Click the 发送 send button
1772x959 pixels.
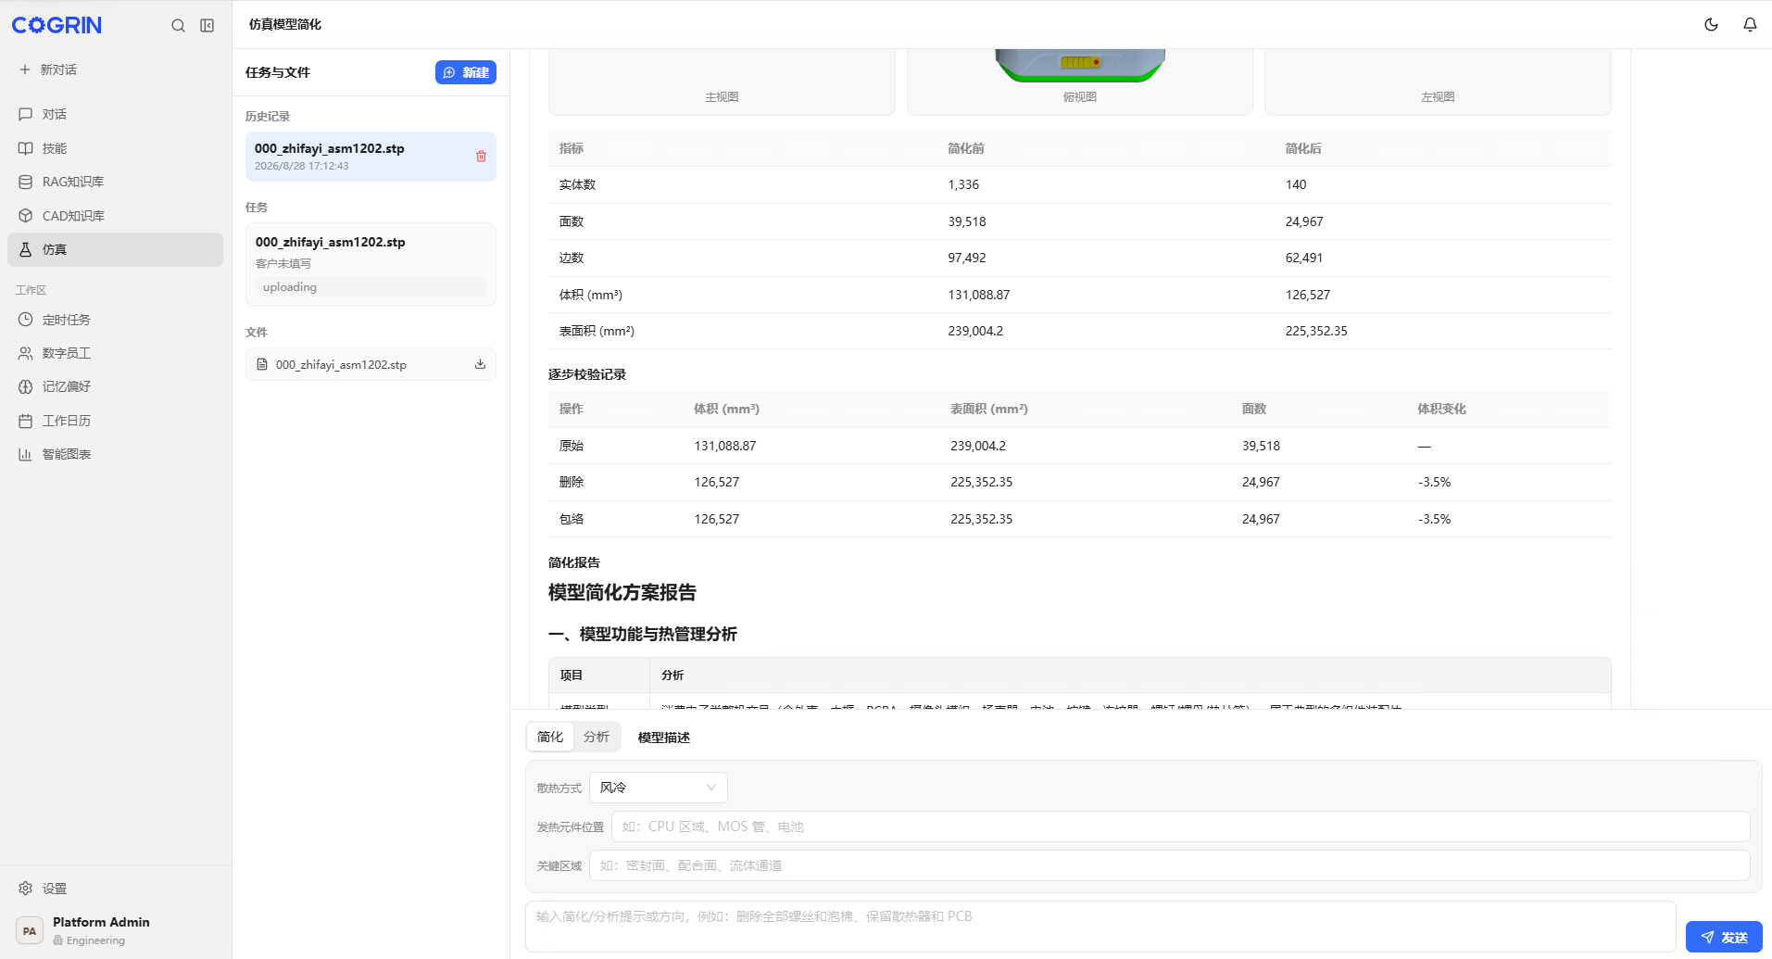point(1724,937)
